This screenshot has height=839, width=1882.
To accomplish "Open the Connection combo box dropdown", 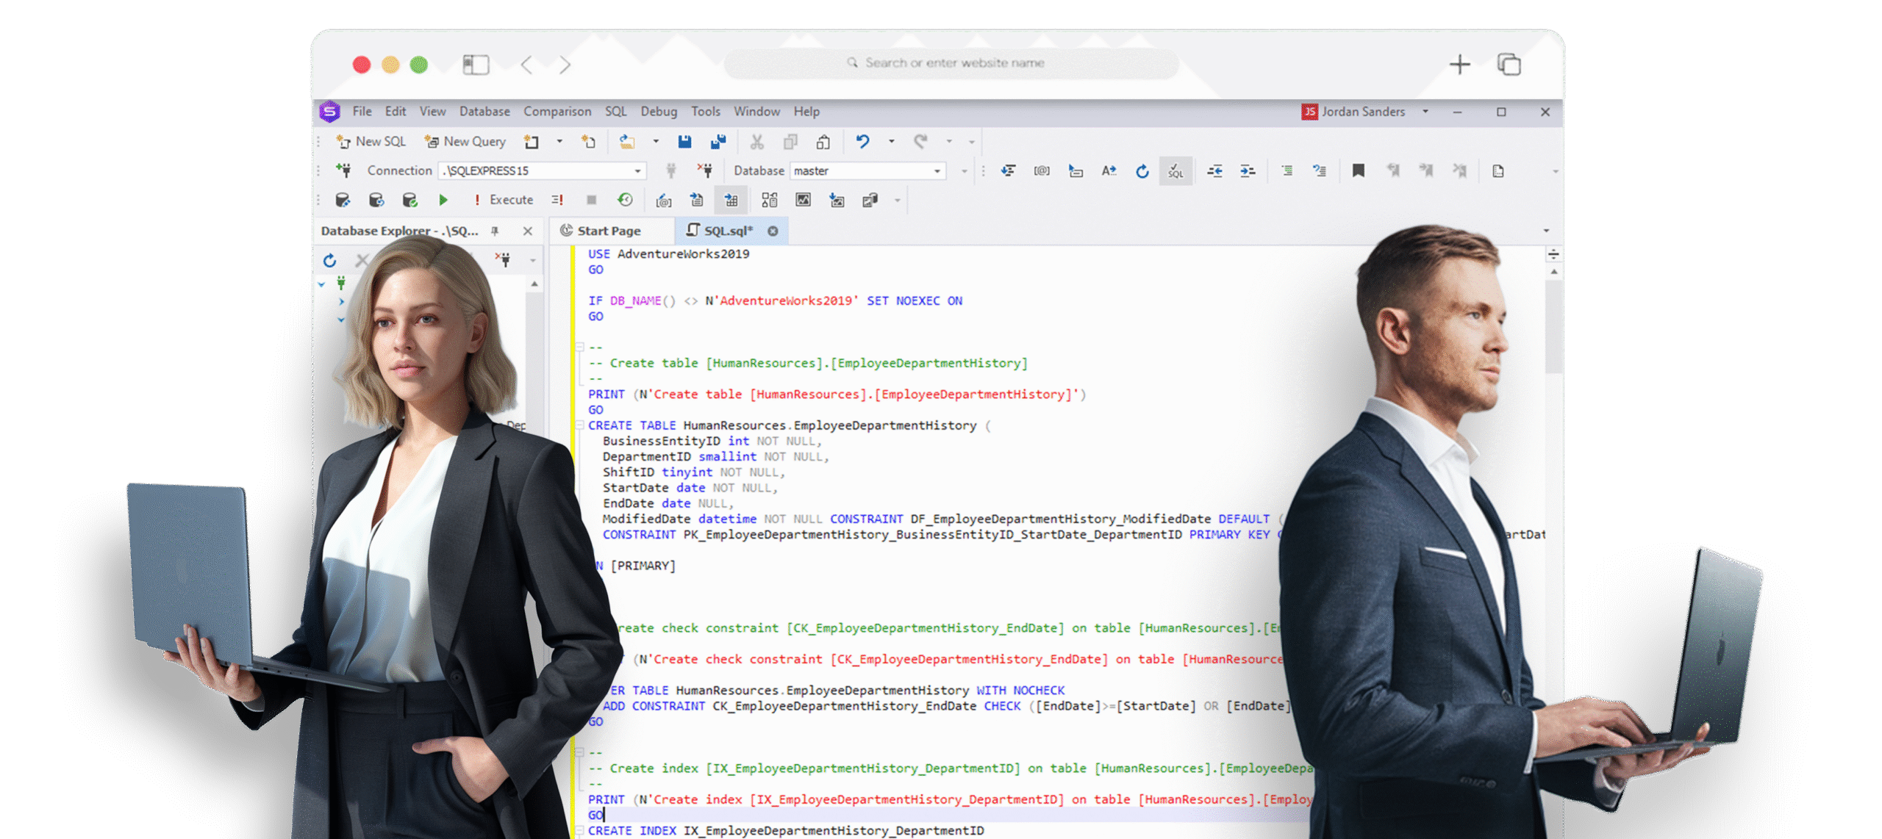I will (x=637, y=170).
